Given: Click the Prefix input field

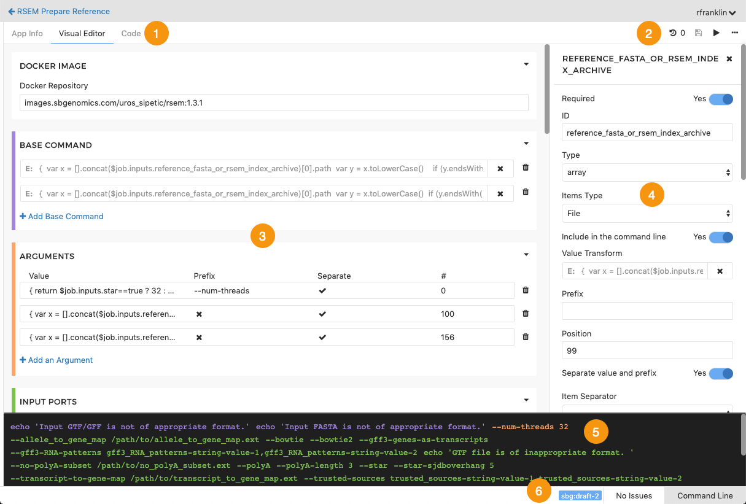Looking at the screenshot, I should point(647,311).
